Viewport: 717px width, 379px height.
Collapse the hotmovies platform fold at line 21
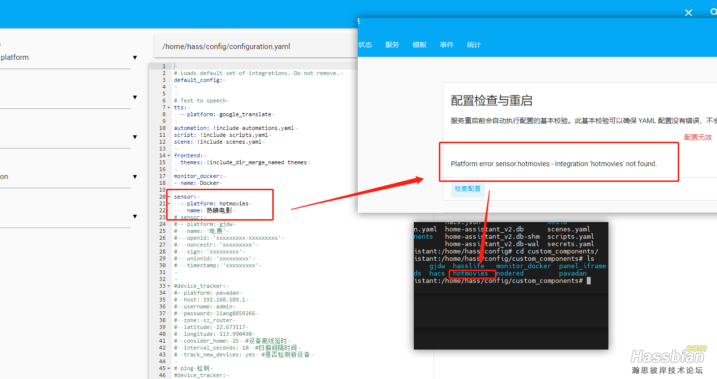tap(169, 203)
